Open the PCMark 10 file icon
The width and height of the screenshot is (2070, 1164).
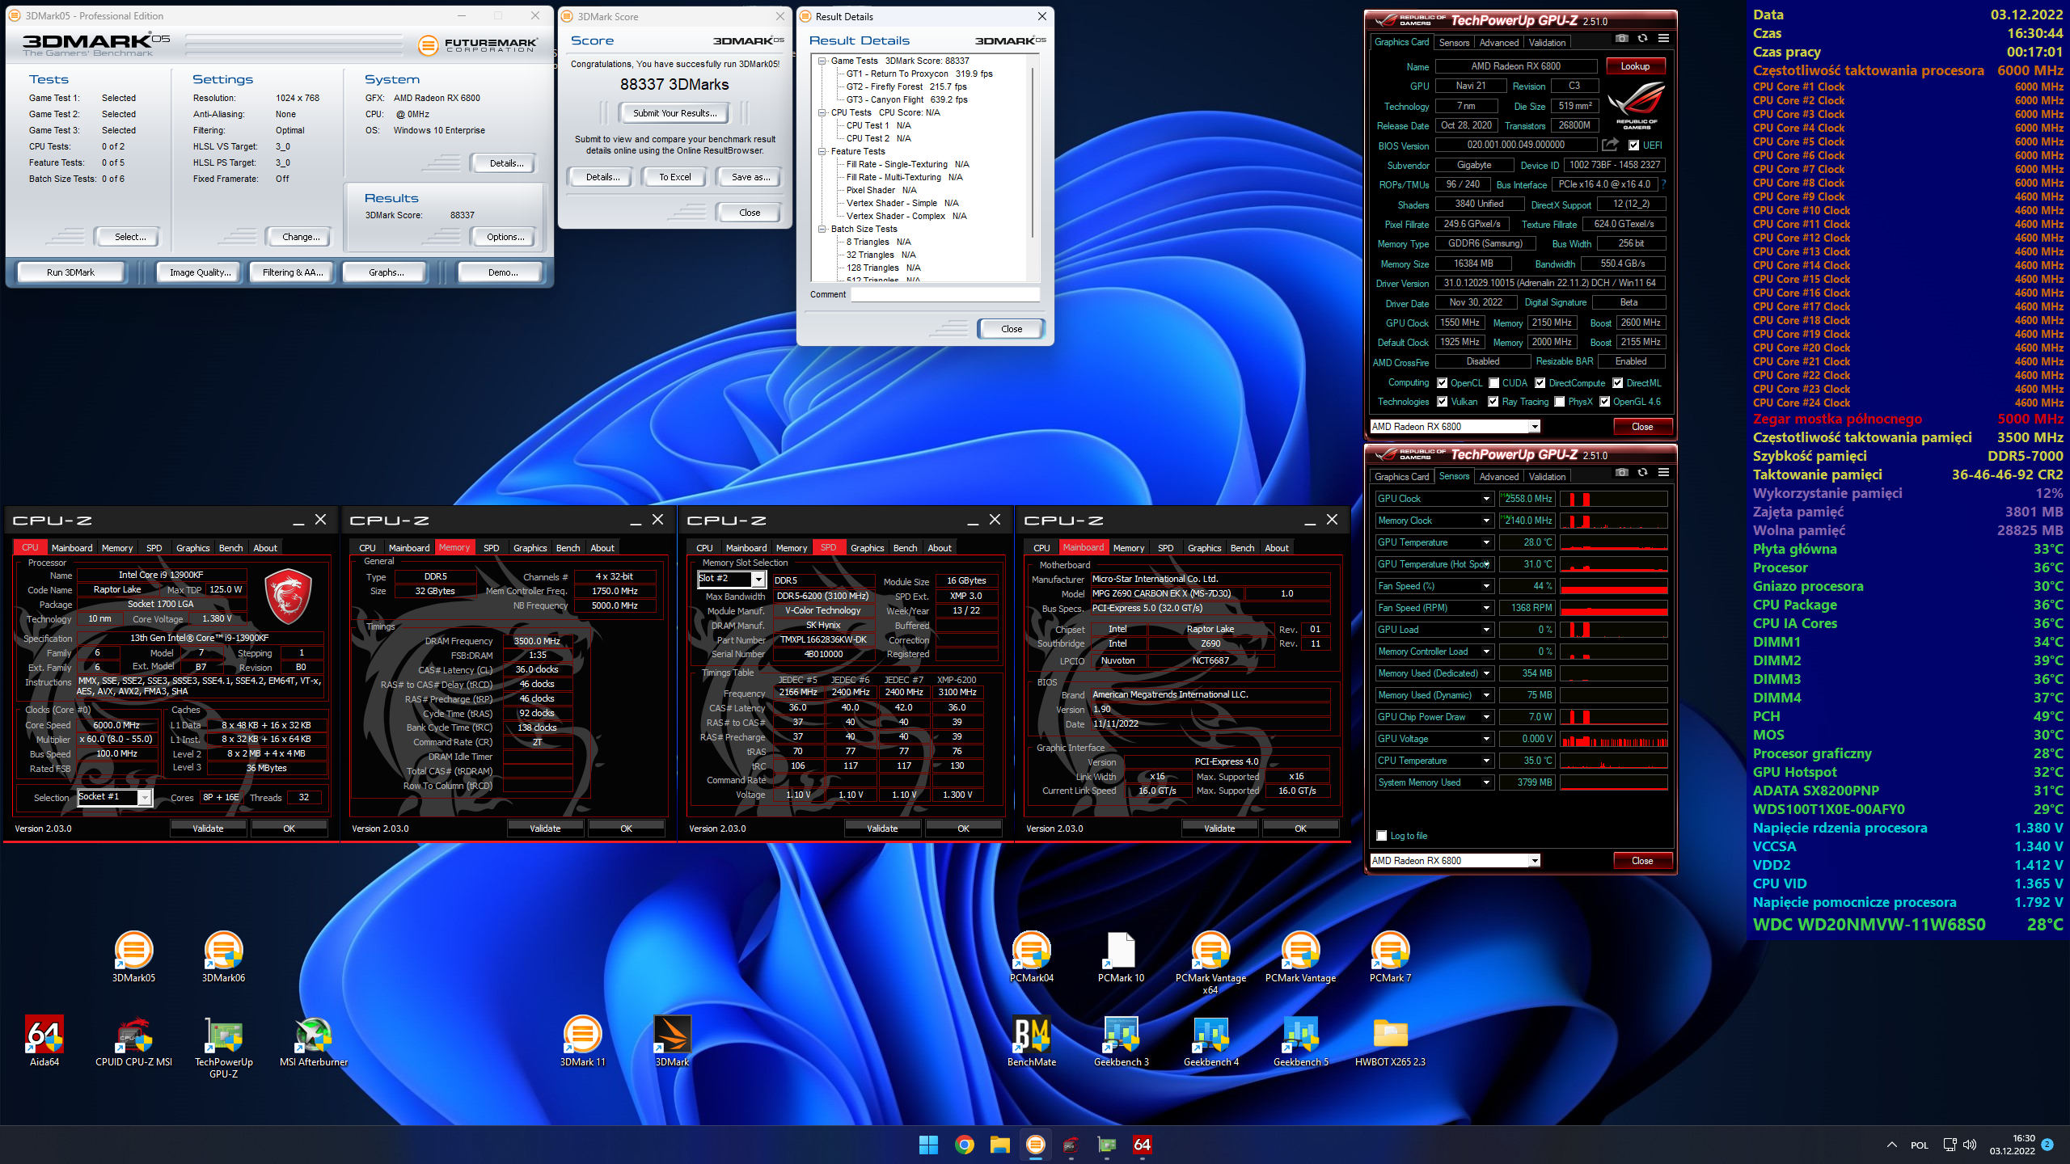click(x=1122, y=957)
